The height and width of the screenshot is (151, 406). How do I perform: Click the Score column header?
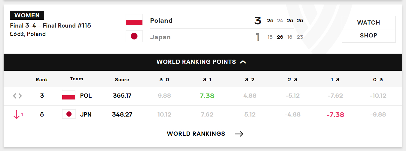pyautogui.click(x=122, y=80)
